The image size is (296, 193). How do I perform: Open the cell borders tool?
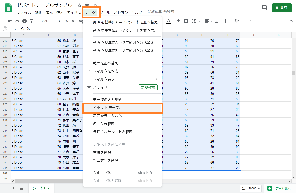[x=186, y=21]
